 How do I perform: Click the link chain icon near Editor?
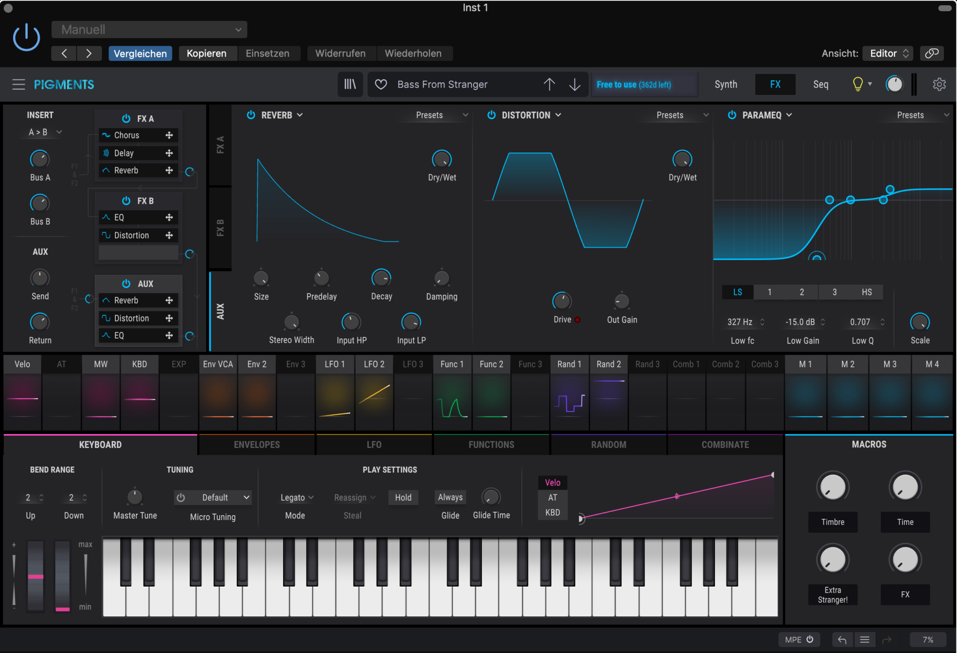932,53
